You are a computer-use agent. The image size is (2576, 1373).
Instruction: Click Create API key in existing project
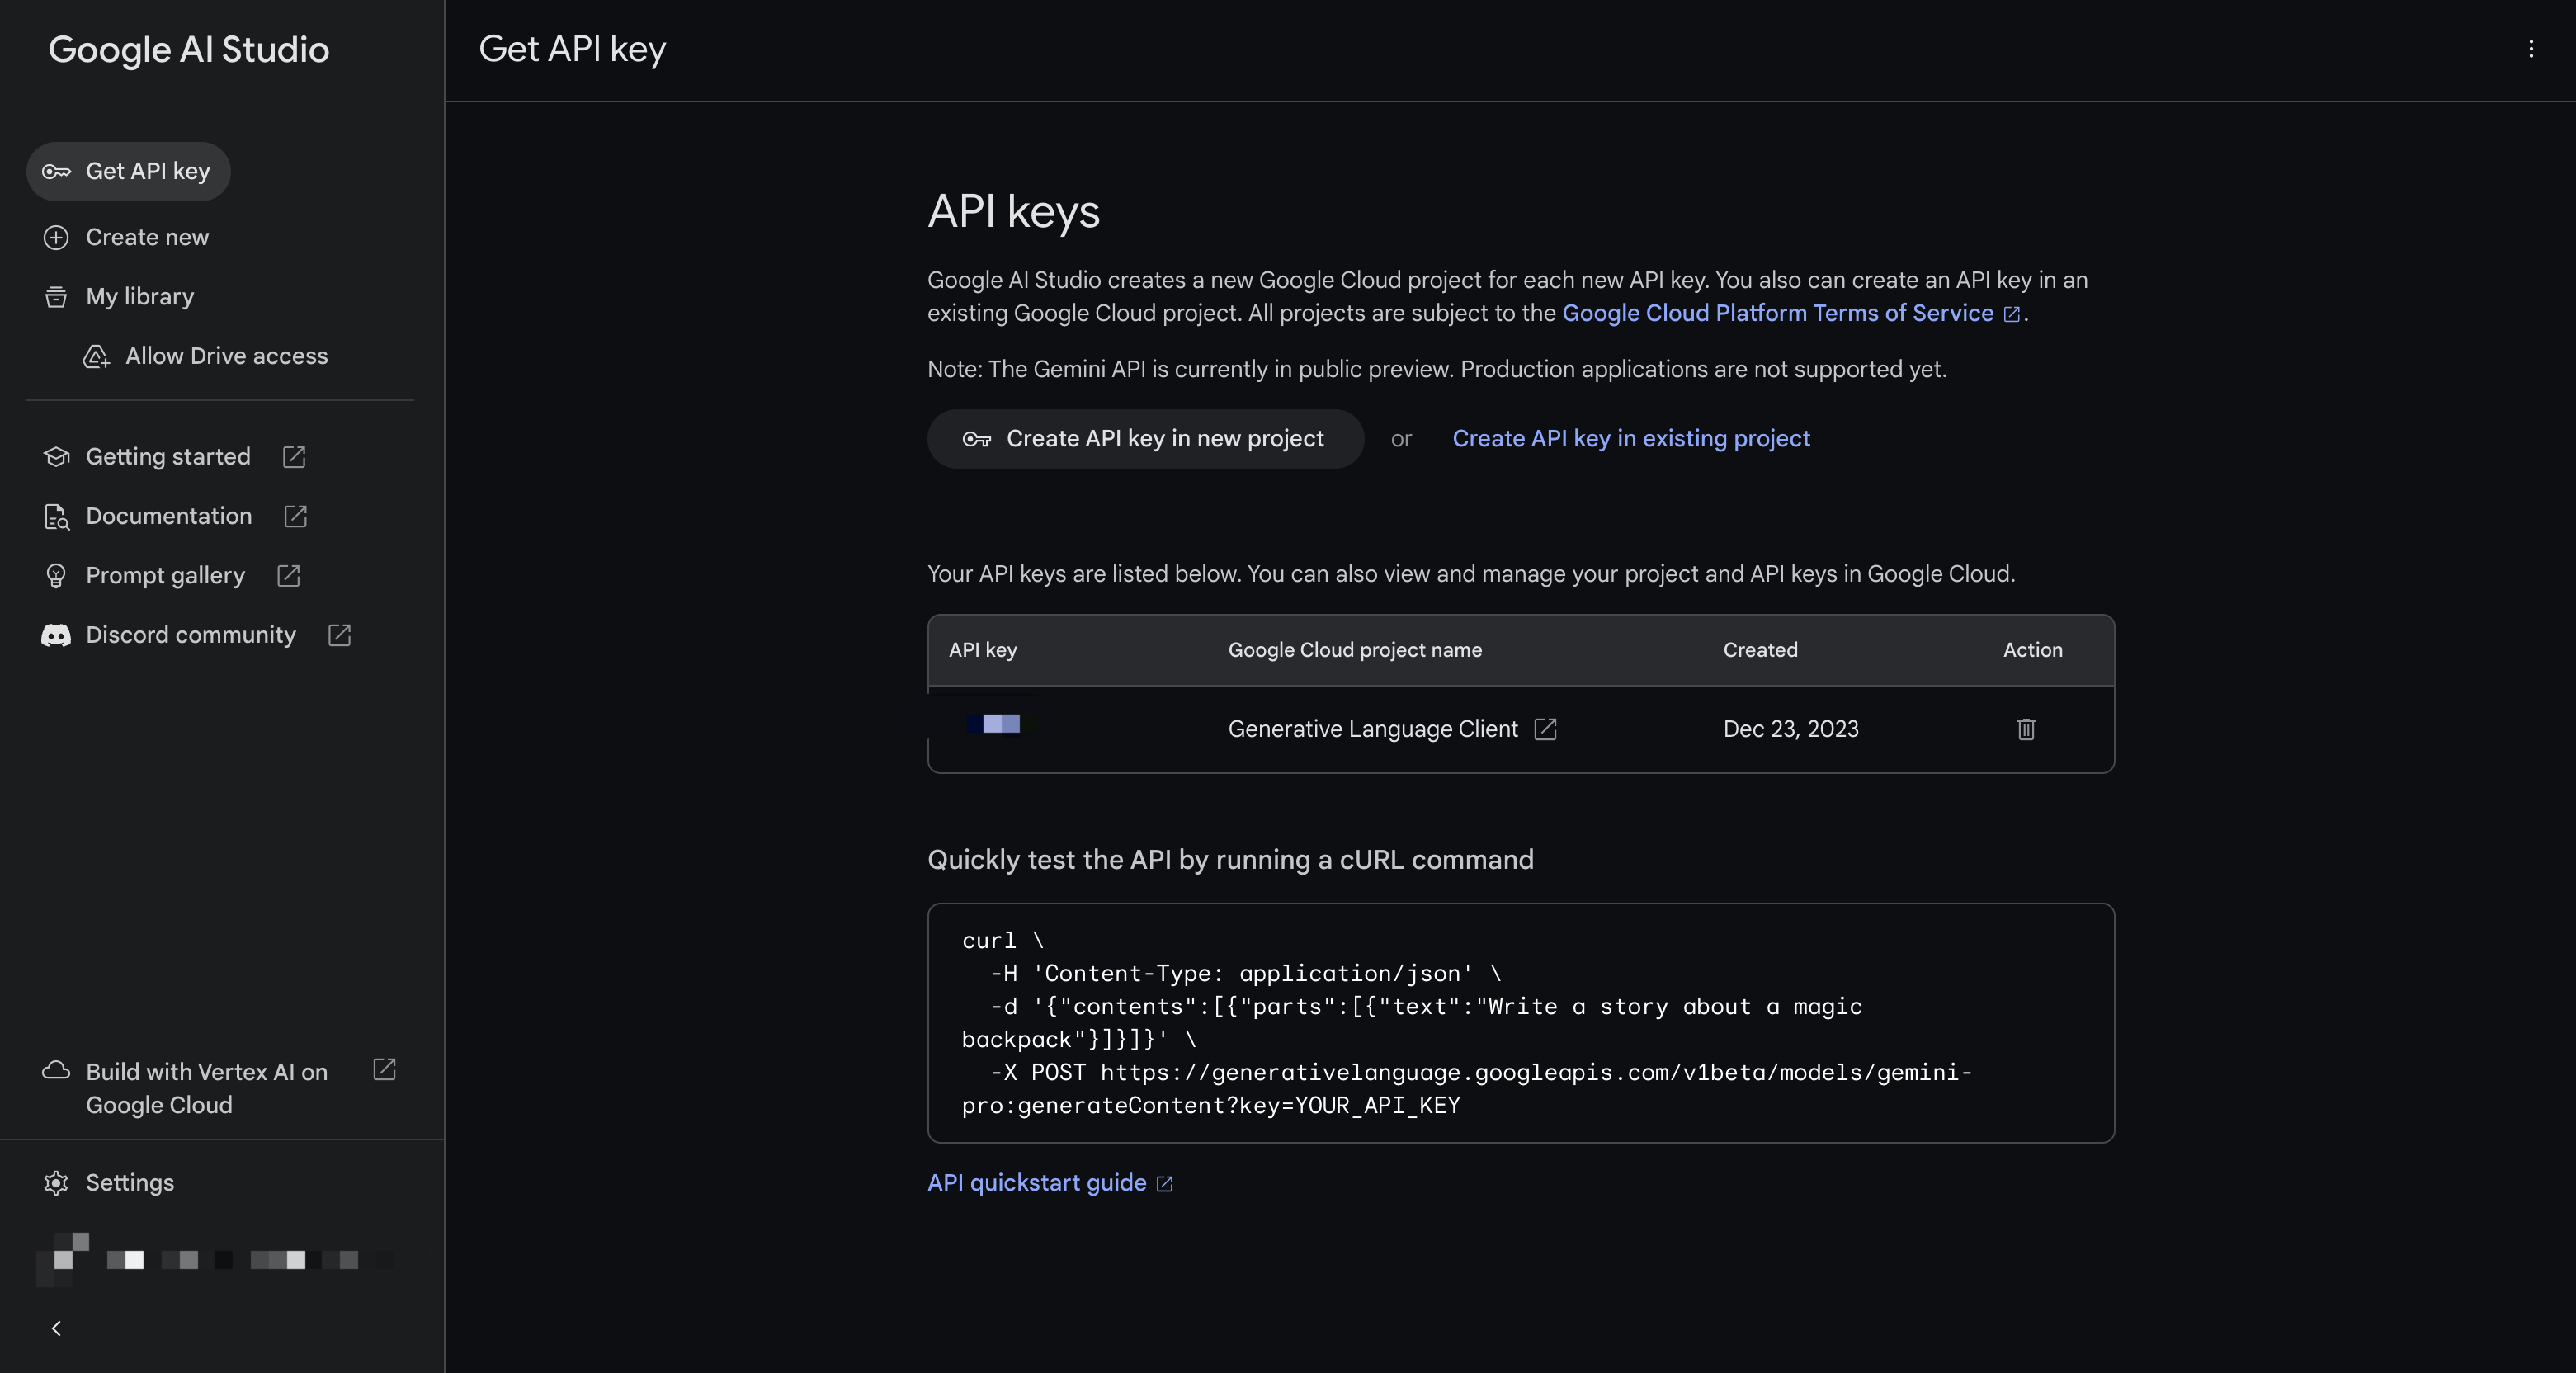[x=1630, y=438]
